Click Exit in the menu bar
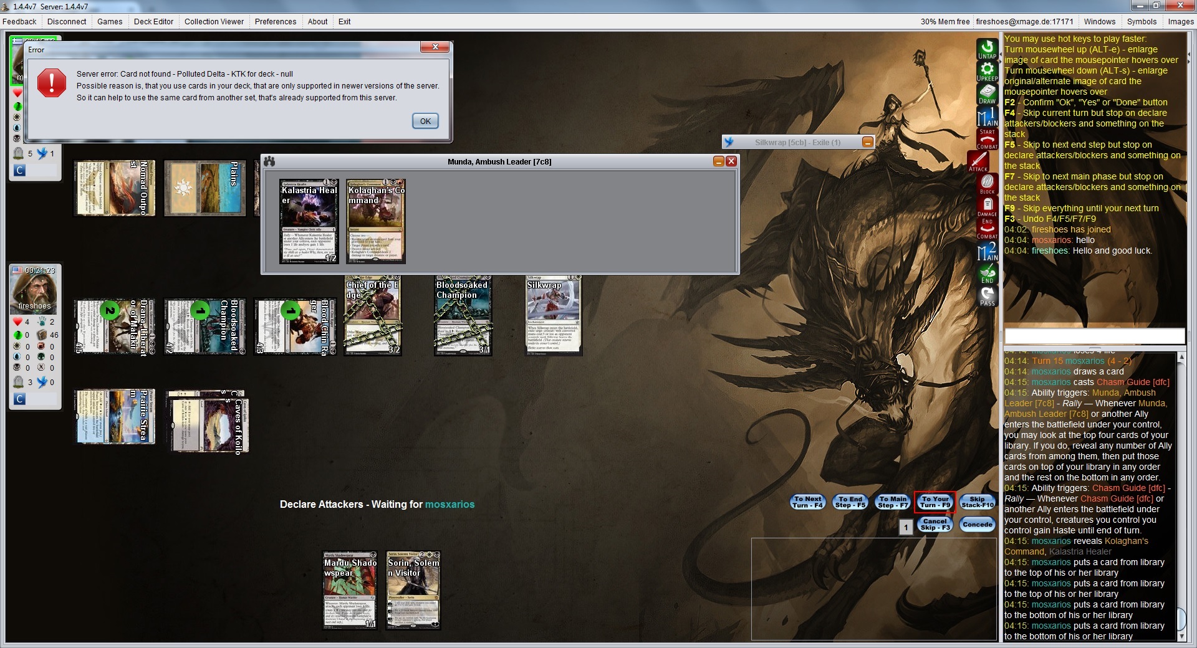1197x648 pixels. (x=344, y=21)
